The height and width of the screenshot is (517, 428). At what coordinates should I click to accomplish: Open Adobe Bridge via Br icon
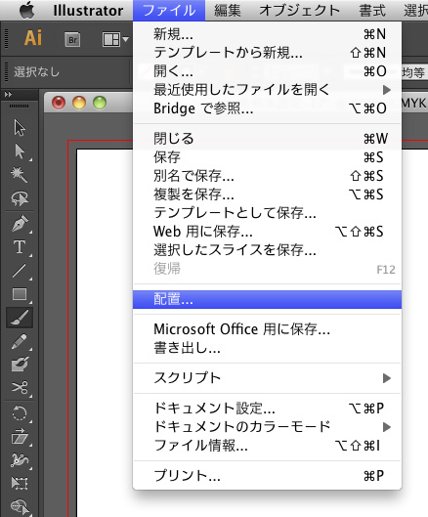tap(72, 40)
